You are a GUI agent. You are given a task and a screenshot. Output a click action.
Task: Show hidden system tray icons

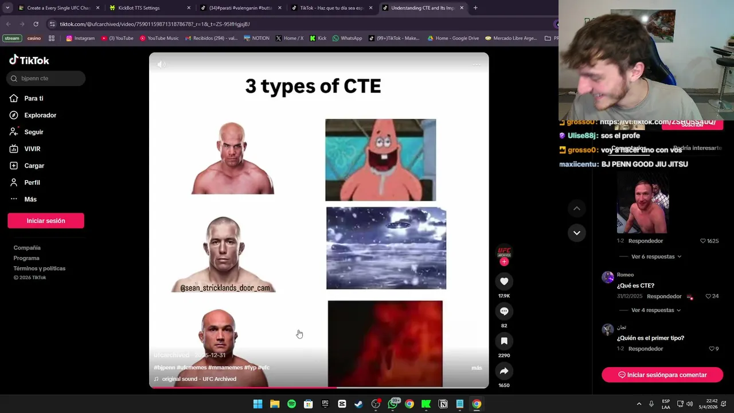coord(639,404)
